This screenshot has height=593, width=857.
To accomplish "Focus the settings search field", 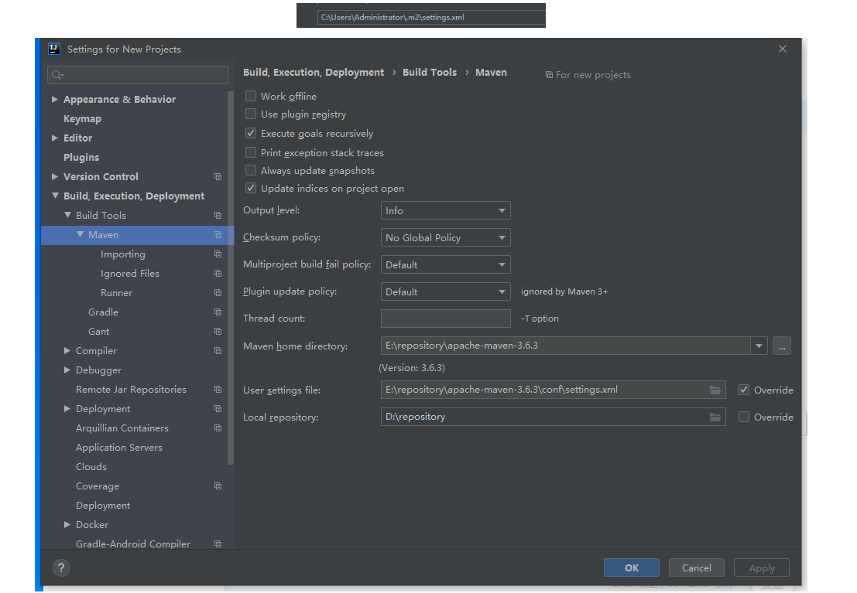I will (138, 75).
